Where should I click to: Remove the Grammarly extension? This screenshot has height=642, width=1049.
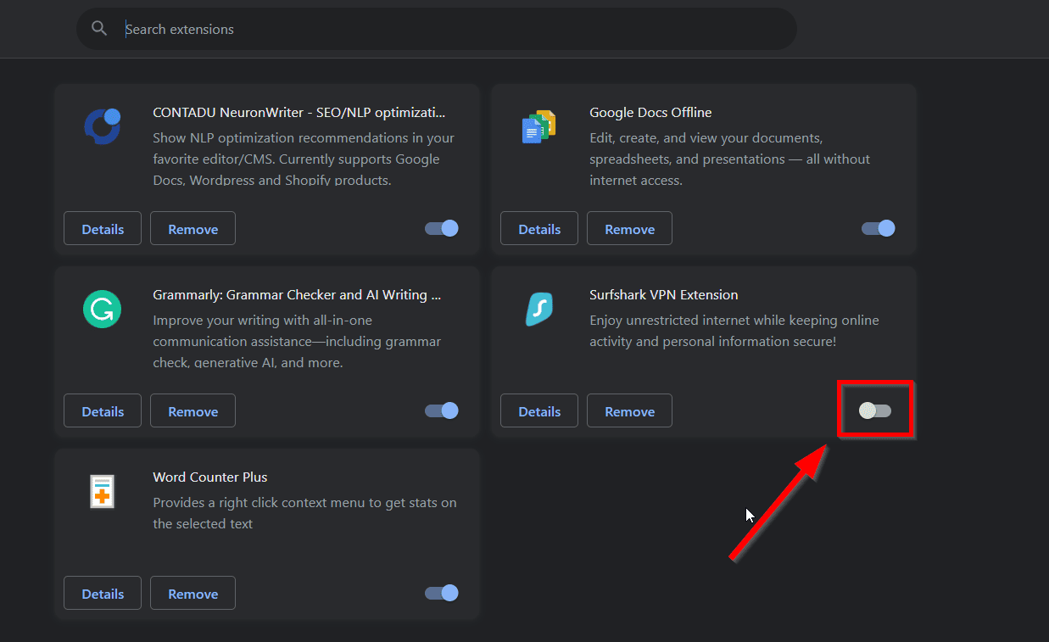click(193, 411)
